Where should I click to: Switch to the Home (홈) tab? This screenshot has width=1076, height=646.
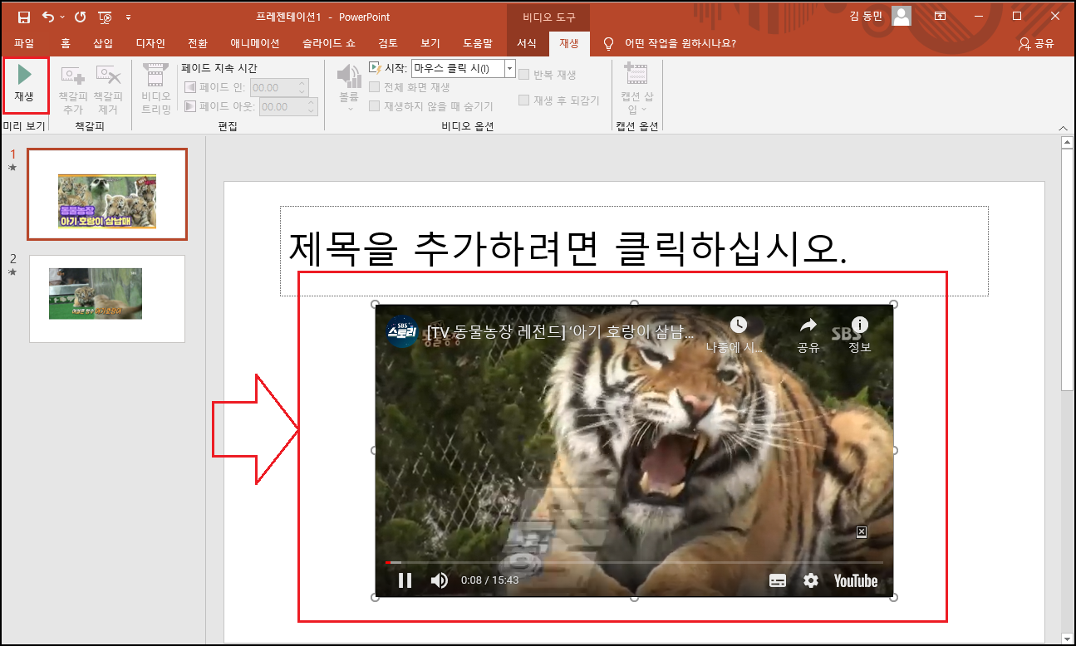point(66,43)
